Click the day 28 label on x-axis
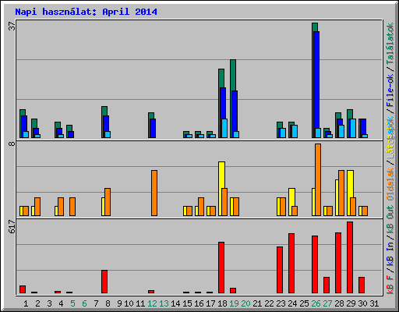 [339, 303]
